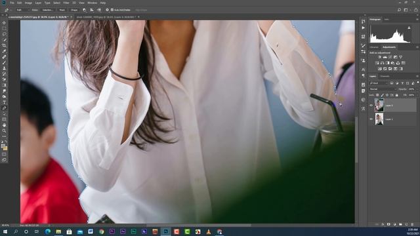Toggle lock image pixels brush icon
Viewport: 420px width, 236px height.
tap(382, 95)
